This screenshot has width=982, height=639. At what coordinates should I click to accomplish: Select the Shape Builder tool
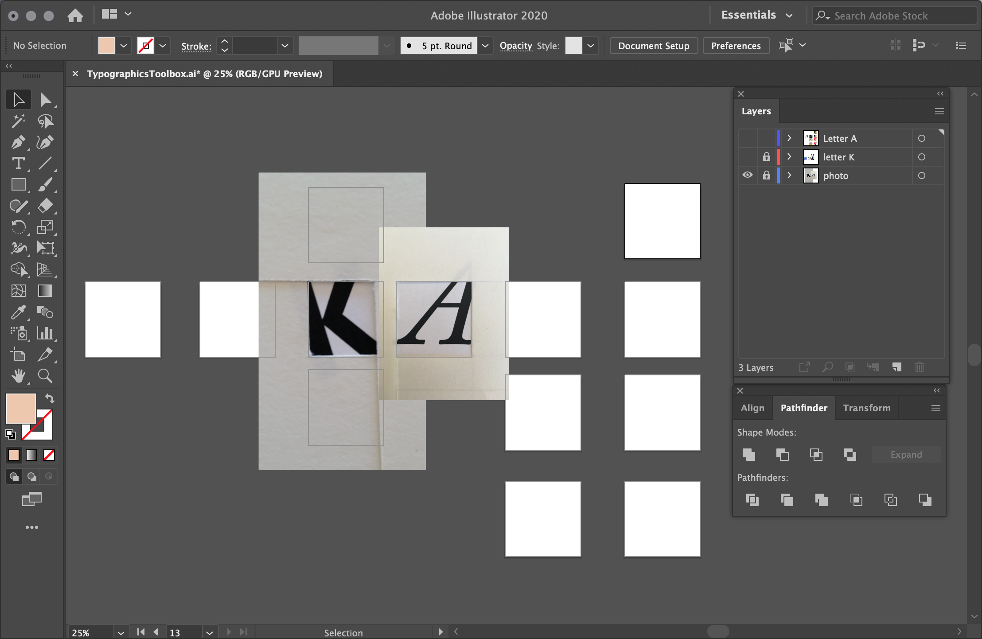19,269
